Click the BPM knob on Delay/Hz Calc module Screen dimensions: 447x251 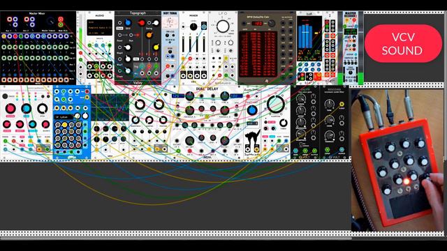coord(272,23)
